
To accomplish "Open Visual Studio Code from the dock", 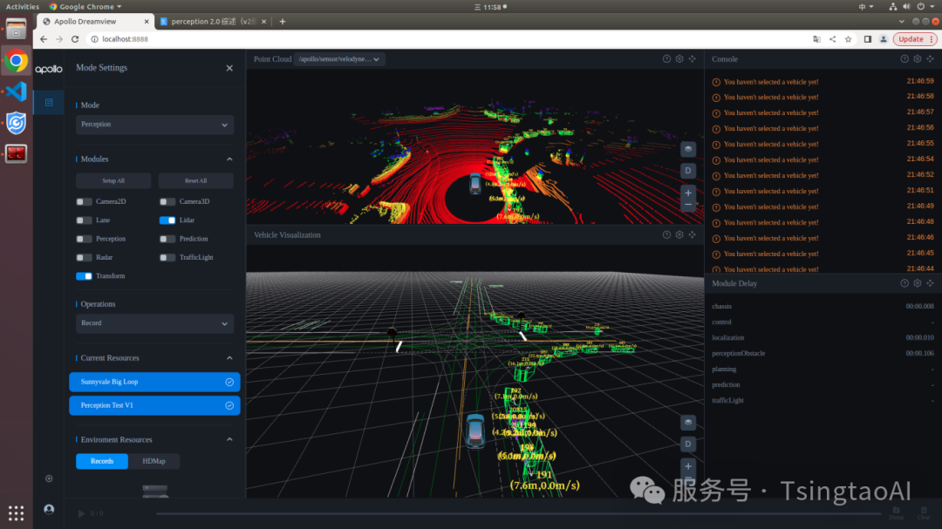I will pos(17,92).
